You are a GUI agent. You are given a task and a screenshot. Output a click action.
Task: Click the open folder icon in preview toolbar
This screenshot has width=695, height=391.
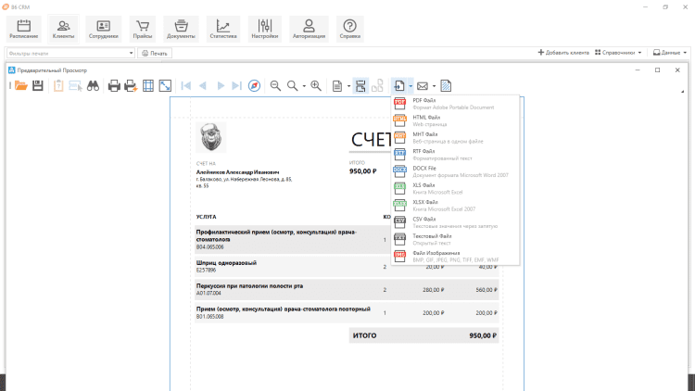(x=20, y=85)
